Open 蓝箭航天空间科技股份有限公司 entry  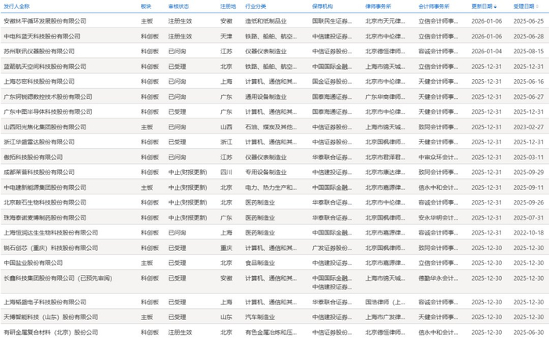45,67
